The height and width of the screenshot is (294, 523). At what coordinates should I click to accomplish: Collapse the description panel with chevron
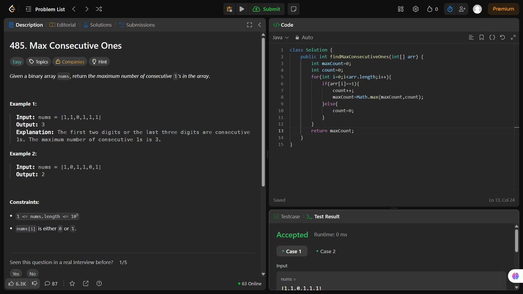259,25
